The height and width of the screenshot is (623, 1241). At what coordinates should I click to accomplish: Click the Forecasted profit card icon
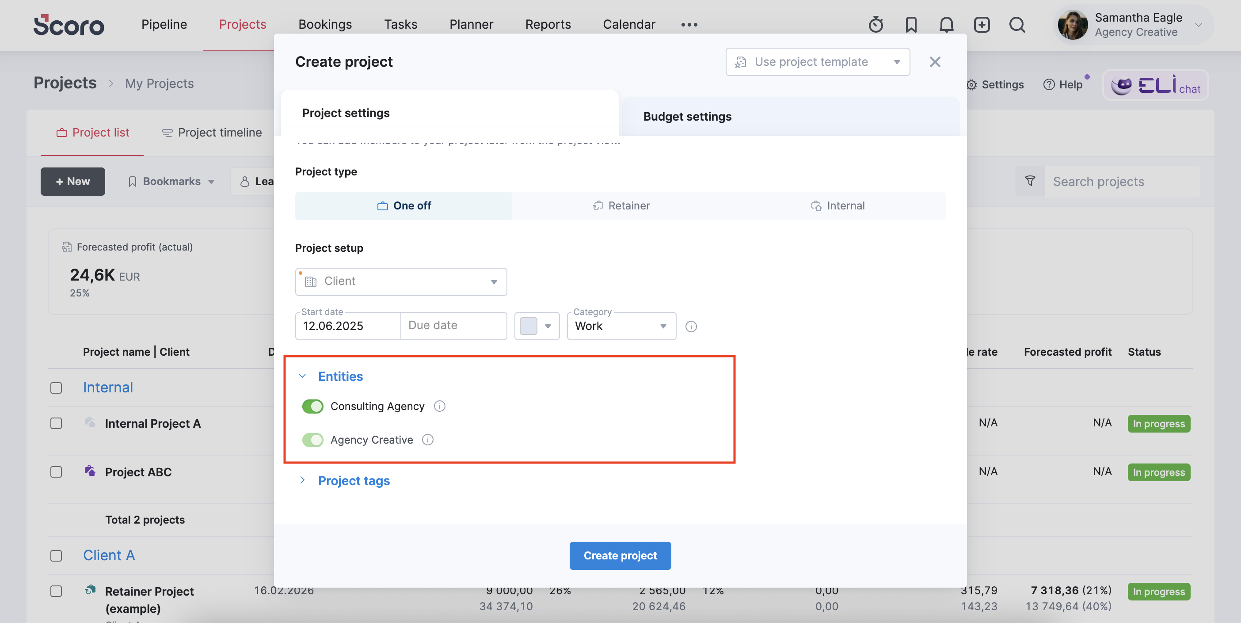tap(66, 247)
